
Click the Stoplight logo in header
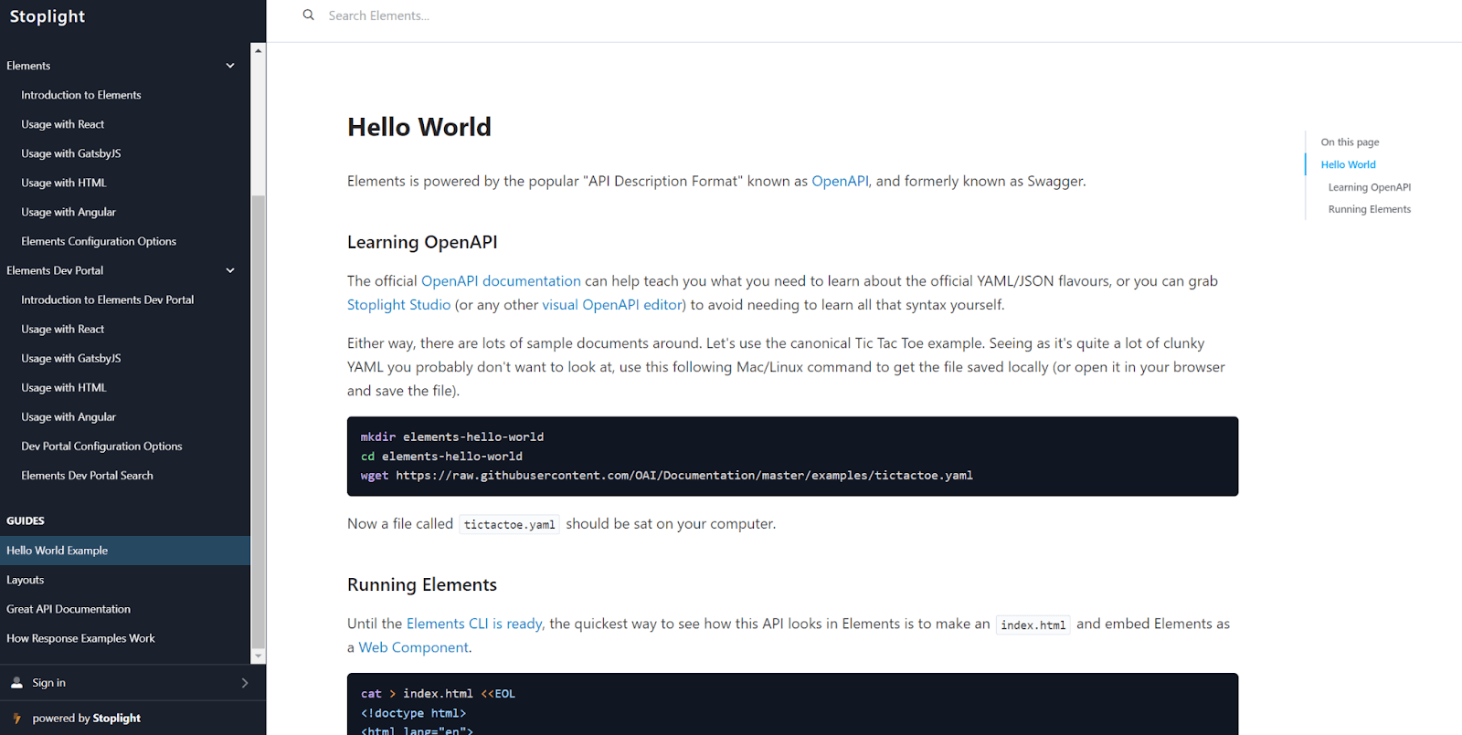click(x=48, y=16)
